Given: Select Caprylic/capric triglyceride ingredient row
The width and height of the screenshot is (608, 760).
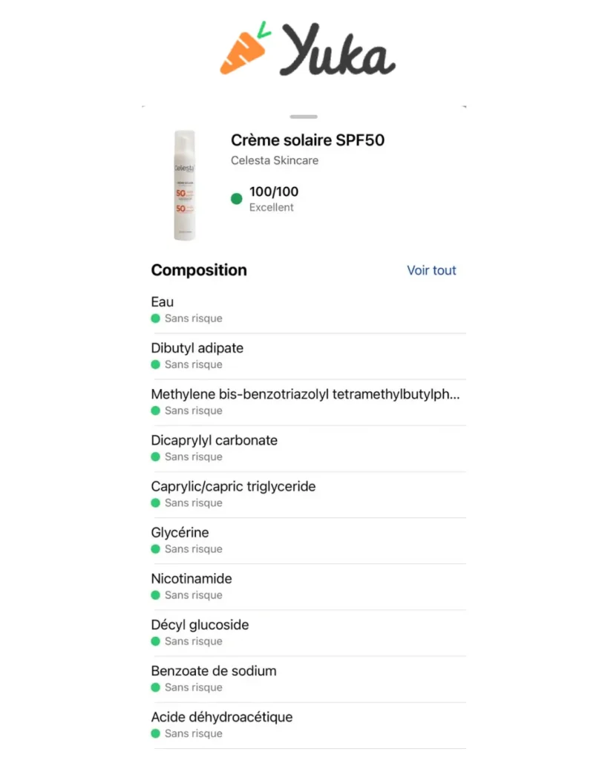Looking at the screenshot, I should point(308,494).
